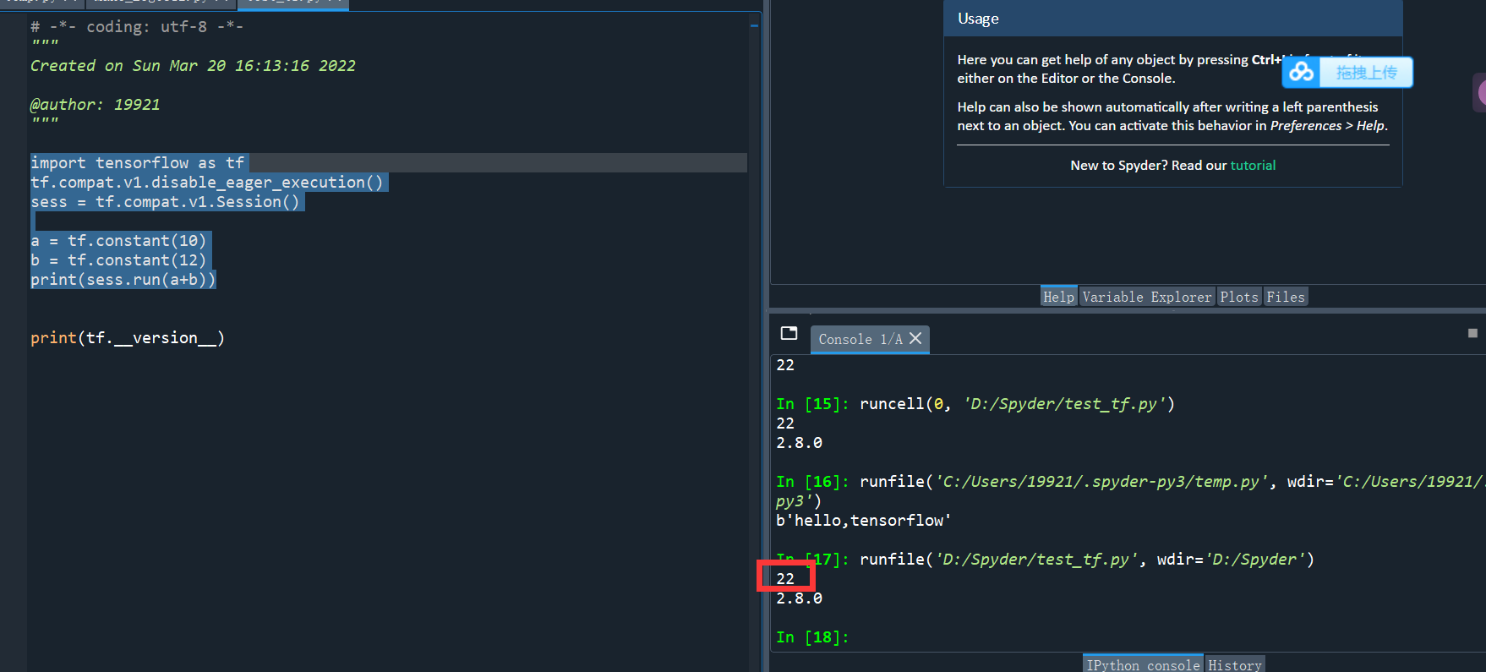Click the In [17] runfile test_tf.py line
The image size is (1486, 672).
pos(1046,560)
